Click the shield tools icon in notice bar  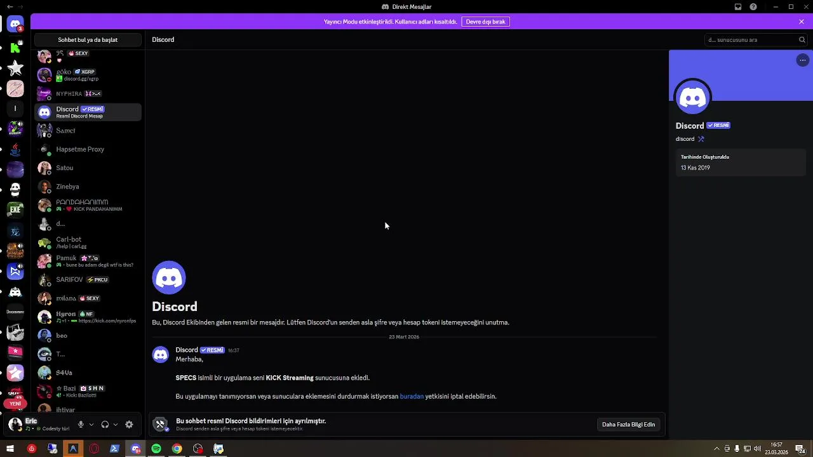coord(161,424)
